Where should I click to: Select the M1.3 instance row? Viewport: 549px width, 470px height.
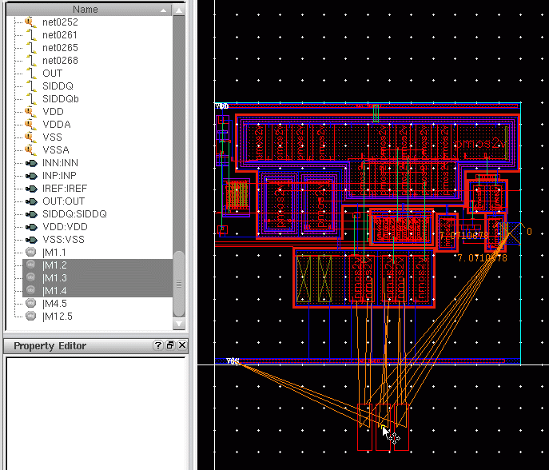(x=54, y=278)
